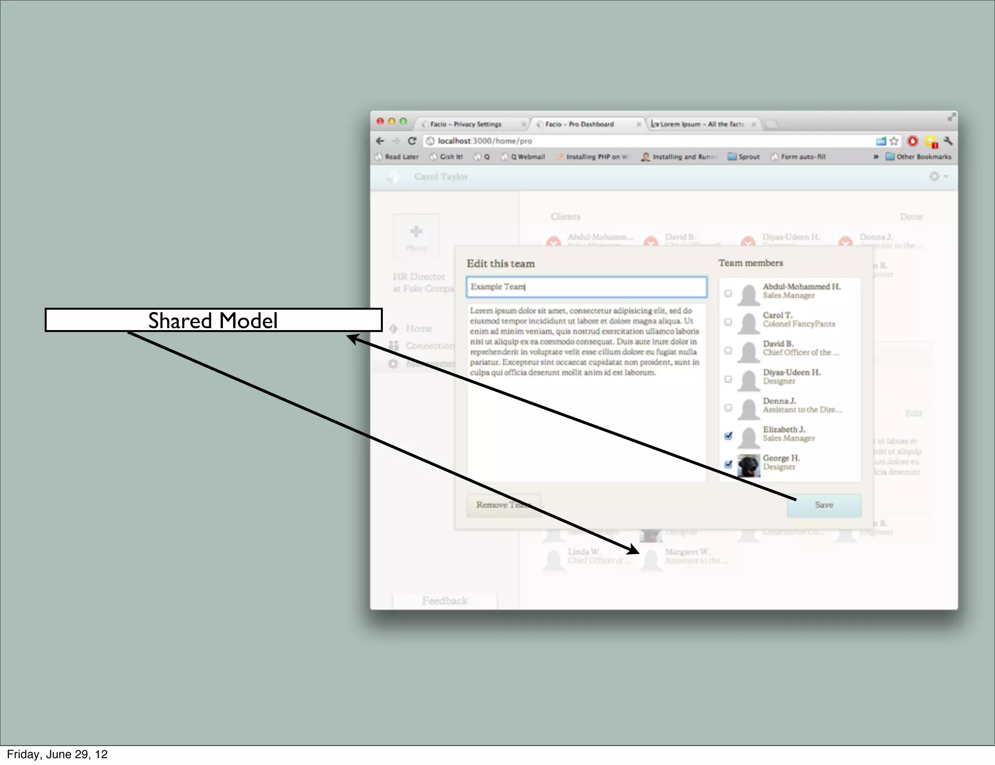Open the Sprout bookmarks folder
The width and height of the screenshot is (995, 765).
pos(743,157)
